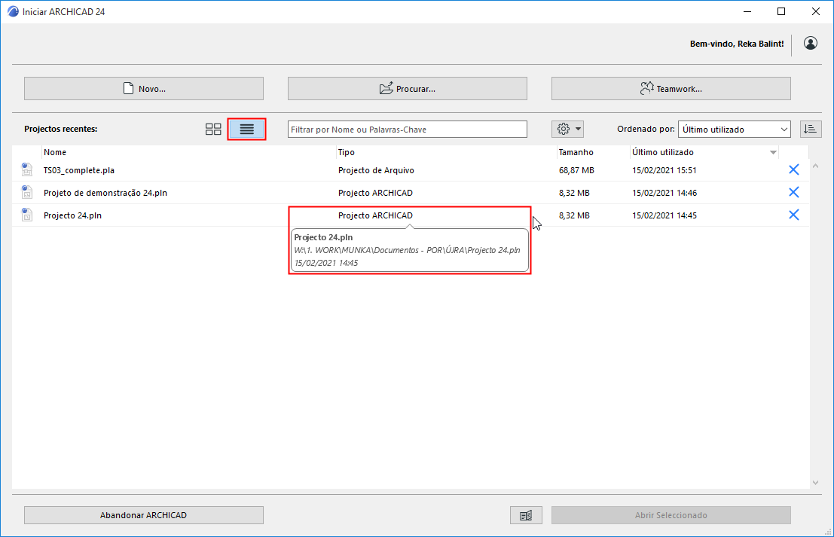Toggle sort order direction icon
Viewport: 834px width, 537px height.
tap(811, 129)
